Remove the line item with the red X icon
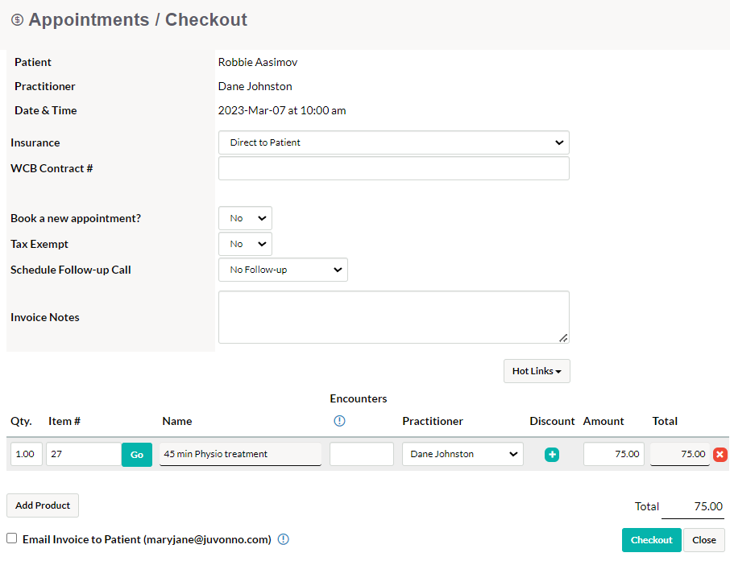Screen dimensions: 730x561 click(720, 454)
